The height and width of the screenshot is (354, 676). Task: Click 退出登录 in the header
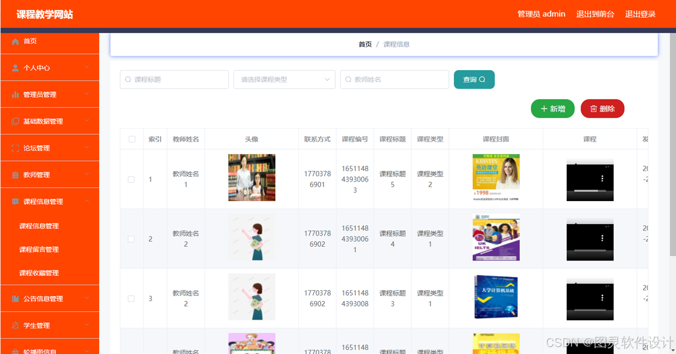[x=640, y=14]
